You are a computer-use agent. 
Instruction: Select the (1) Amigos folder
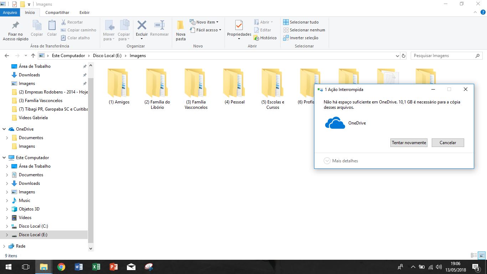tap(119, 87)
